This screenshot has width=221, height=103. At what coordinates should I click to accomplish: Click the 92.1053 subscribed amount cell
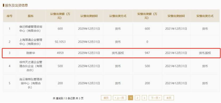pyautogui.click(x=60, y=42)
